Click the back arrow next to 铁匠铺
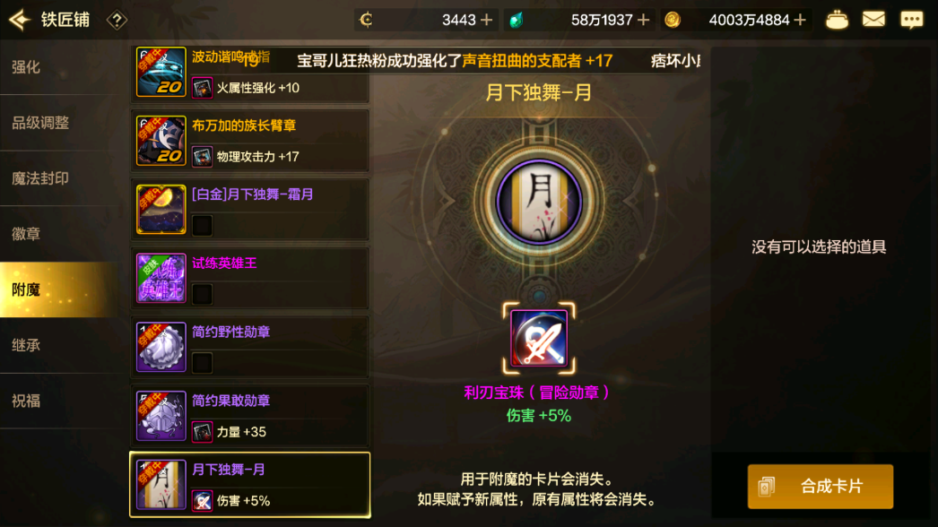The width and height of the screenshot is (938, 527). point(20,20)
